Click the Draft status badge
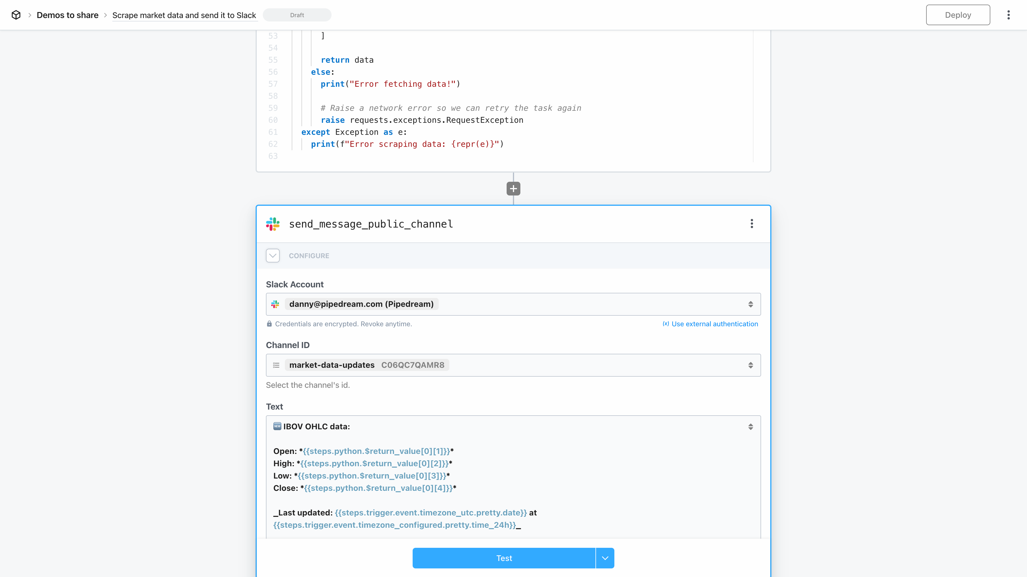Viewport: 1027px width, 577px height. click(297, 15)
